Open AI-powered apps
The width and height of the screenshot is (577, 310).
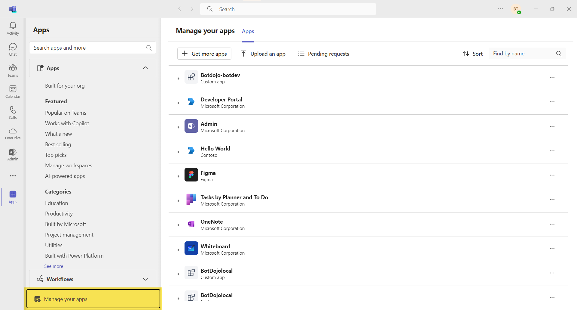click(x=65, y=176)
